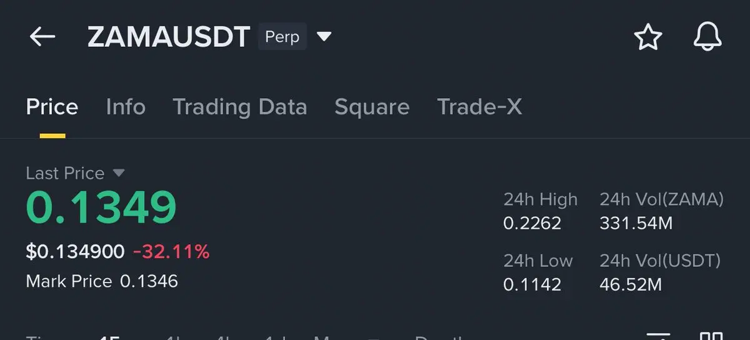Tap the 24h High value 0.2262

tap(532, 223)
